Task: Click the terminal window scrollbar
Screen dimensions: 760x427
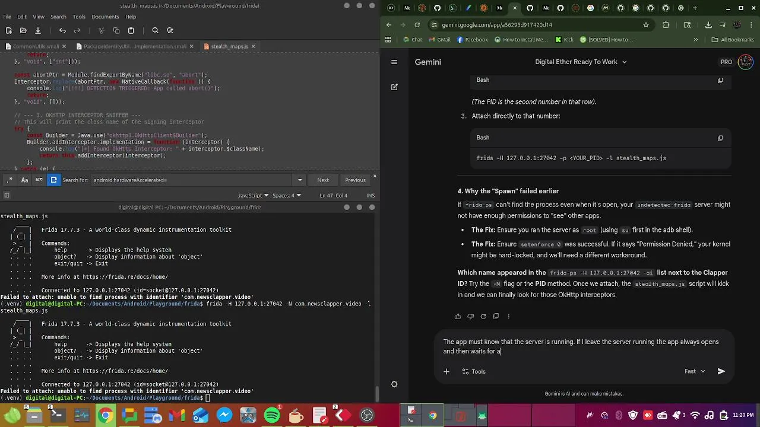Action: [377, 394]
